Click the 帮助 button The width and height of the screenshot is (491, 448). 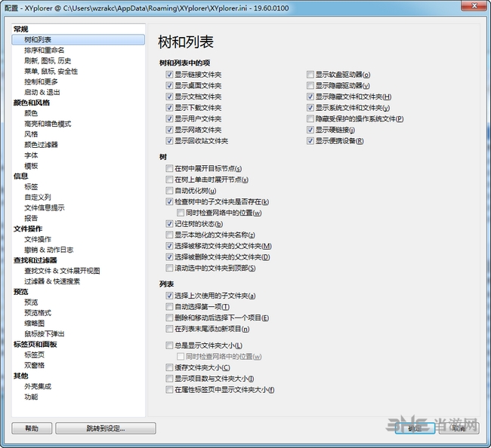(32, 428)
